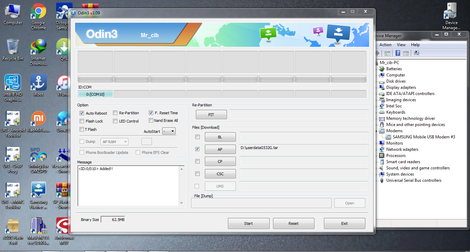Click Show/Hide Console Tree in Device Manager
The image size is (470, 252).
[x=387, y=53]
